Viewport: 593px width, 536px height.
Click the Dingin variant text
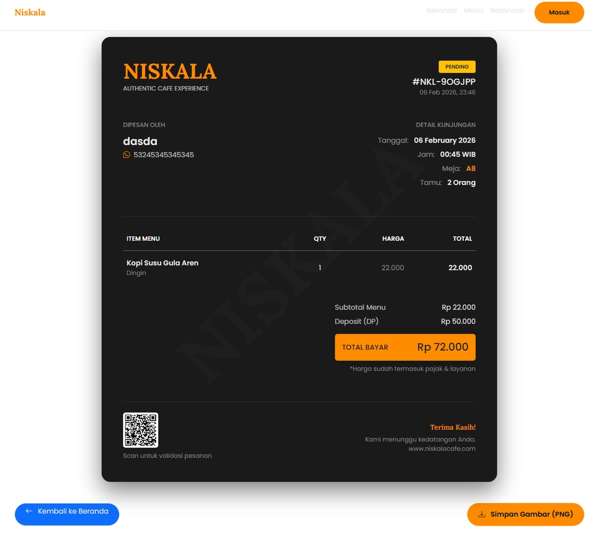tap(136, 273)
